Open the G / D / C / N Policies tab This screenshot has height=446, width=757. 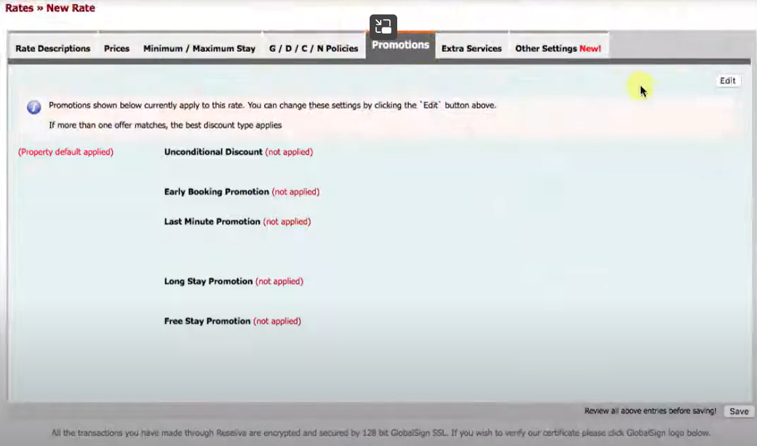(x=313, y=49)
